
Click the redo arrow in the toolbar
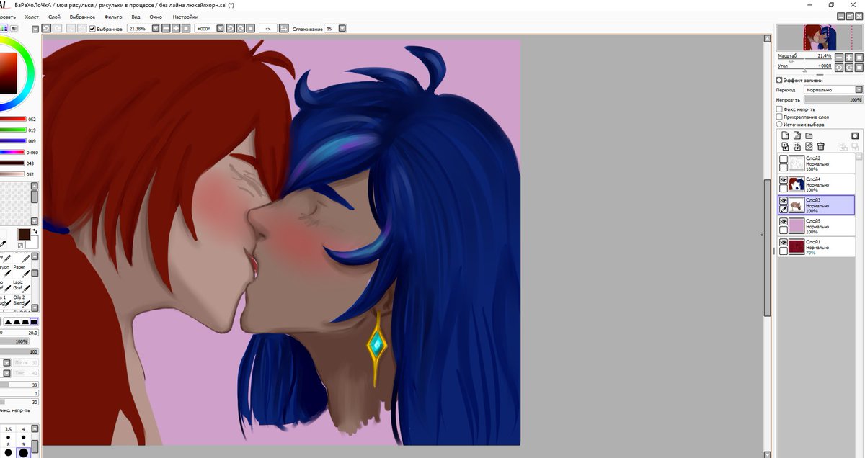[57, 29]
